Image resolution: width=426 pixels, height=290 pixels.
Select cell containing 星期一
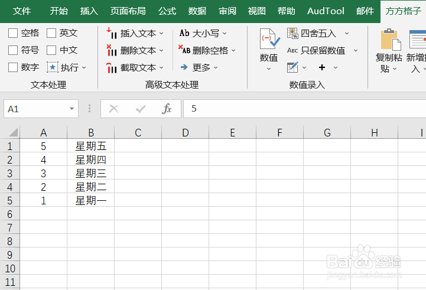(x=91, y=200)
